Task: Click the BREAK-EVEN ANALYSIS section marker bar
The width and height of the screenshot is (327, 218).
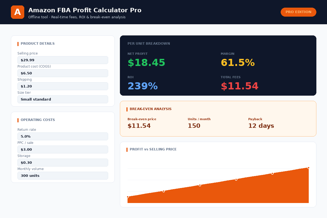Action: [127, 109]
